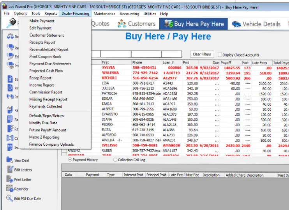Open the Maintenance menu
The height and width of the screenshot is (210, 289).
click(x=104, y=14)
